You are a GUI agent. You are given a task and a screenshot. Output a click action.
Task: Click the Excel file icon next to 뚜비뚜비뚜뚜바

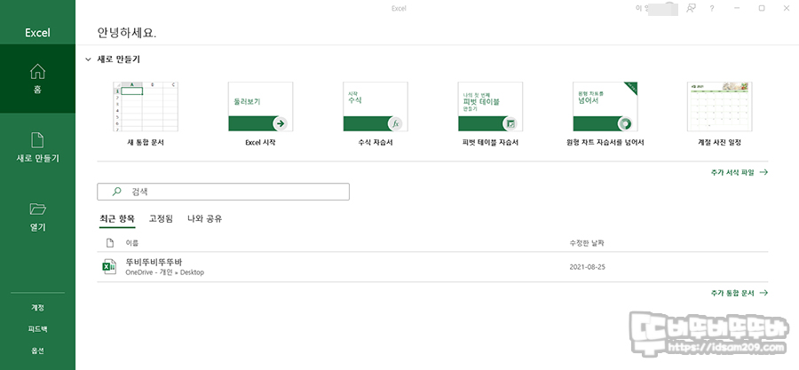pos(109,267)
